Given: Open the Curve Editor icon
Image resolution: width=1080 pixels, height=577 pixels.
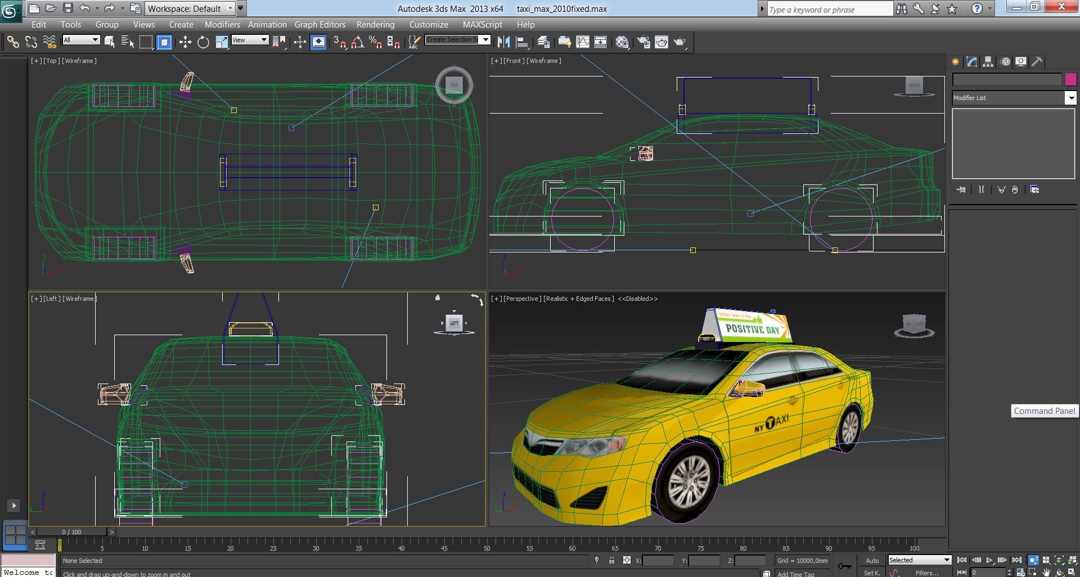Looking at the screenshot, I should click(583, 42).
